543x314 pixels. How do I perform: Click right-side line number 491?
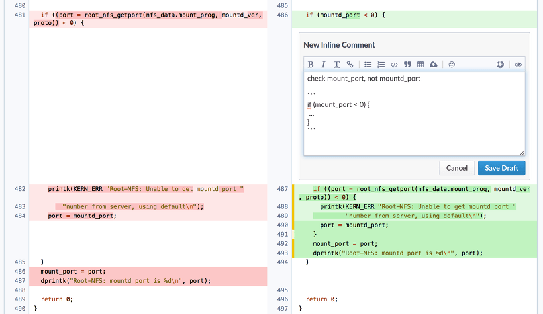[283, 235]
